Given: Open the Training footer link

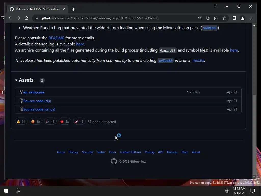Looking at the screenshot, I should (172, 152).
